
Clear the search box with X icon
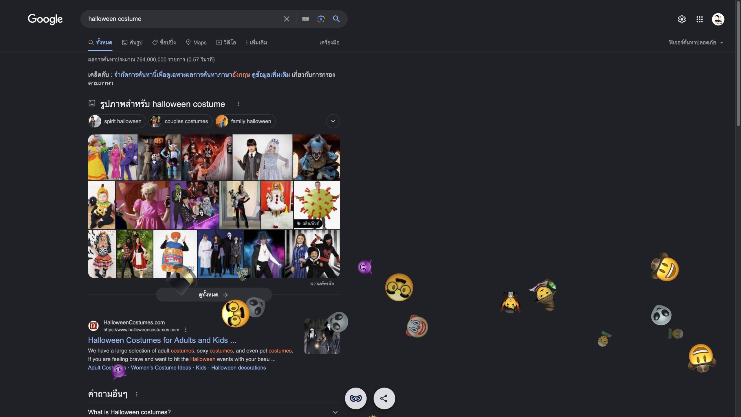286,19
